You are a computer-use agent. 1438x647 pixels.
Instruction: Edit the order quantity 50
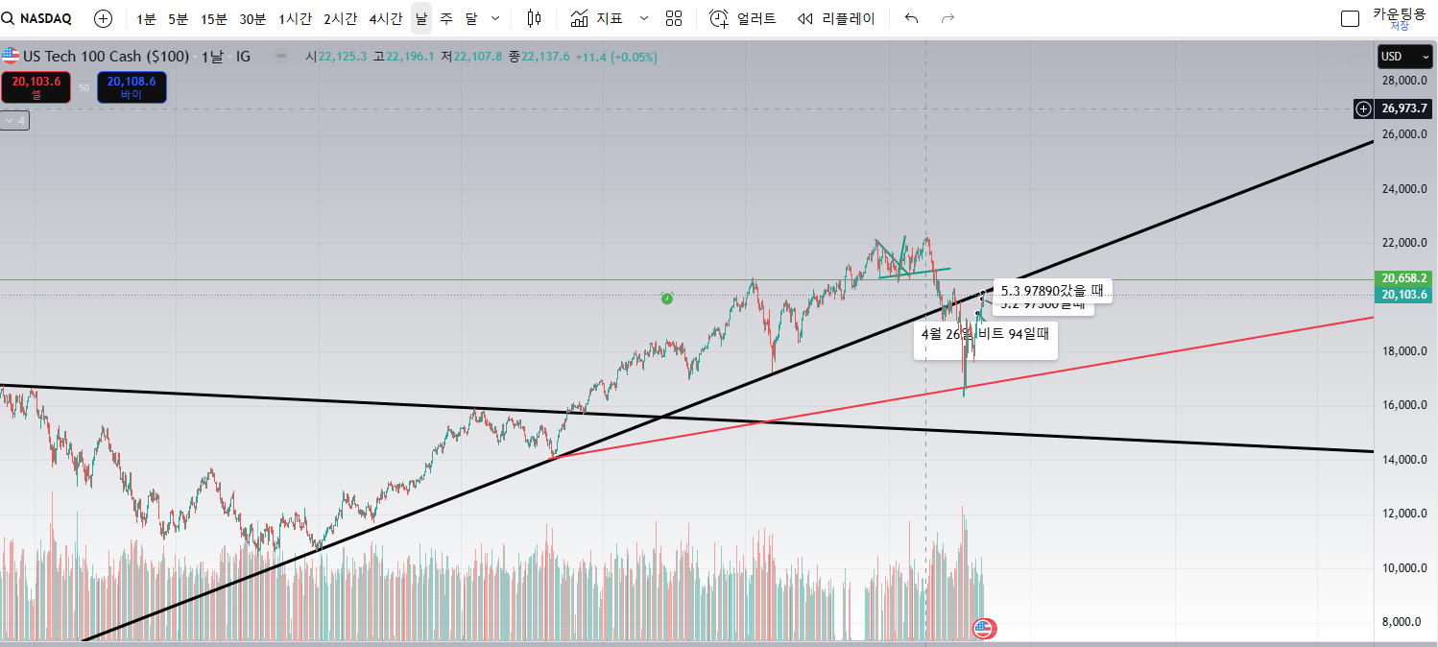[x=84, y=87]
